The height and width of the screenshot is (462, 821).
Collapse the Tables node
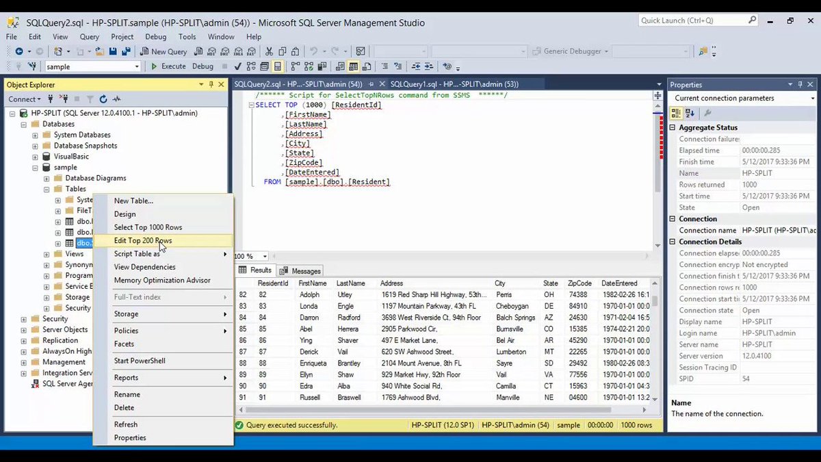coord(47,189)
